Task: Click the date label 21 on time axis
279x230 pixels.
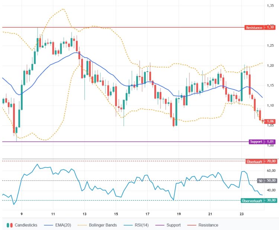Action: 210,214
